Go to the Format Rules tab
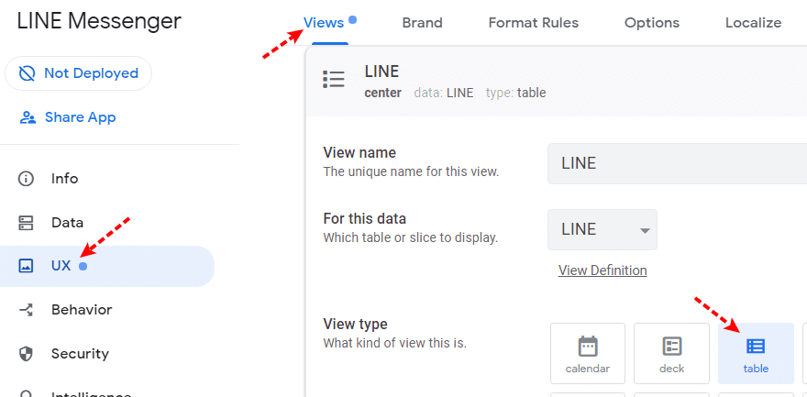 (x=534, y=23)
